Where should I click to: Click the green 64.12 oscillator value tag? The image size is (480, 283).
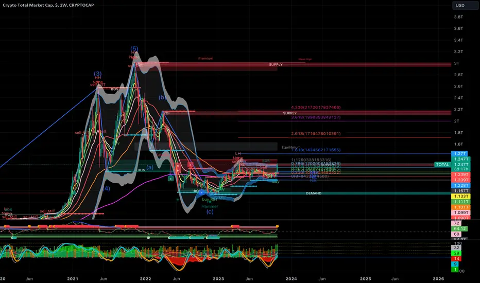459,229
